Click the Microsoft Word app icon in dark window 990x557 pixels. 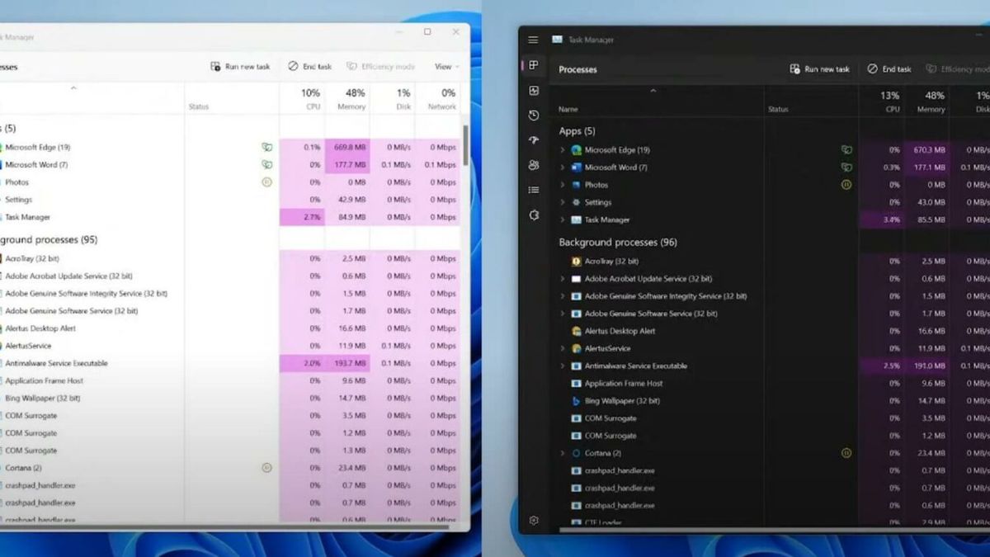click(x=576, y=168)
